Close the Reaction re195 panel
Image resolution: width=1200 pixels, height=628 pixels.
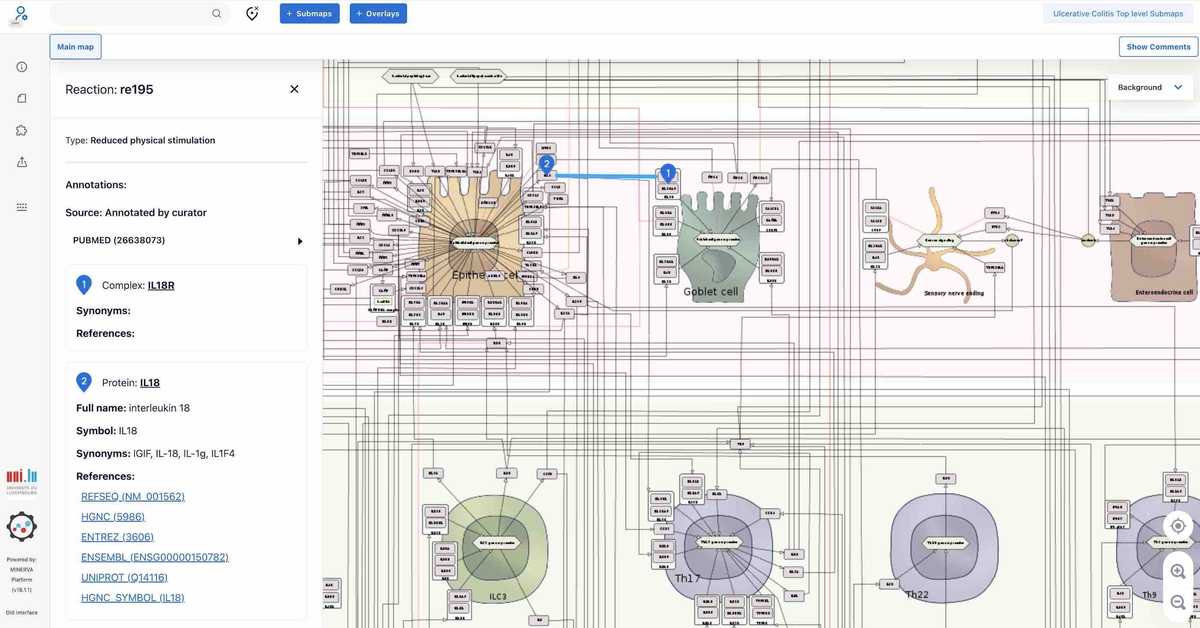(294, 89)
